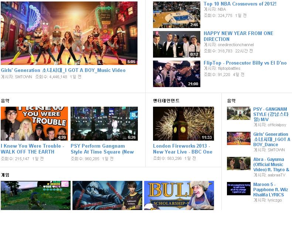This screenshot has width=292, height=251.
Task: Click Top 10 NBA Crossovers of 2012 title
Action: coord(240,4)
